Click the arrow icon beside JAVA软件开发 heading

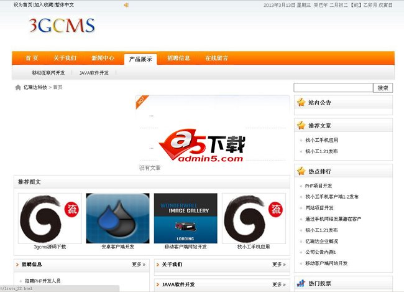(158, 285)
